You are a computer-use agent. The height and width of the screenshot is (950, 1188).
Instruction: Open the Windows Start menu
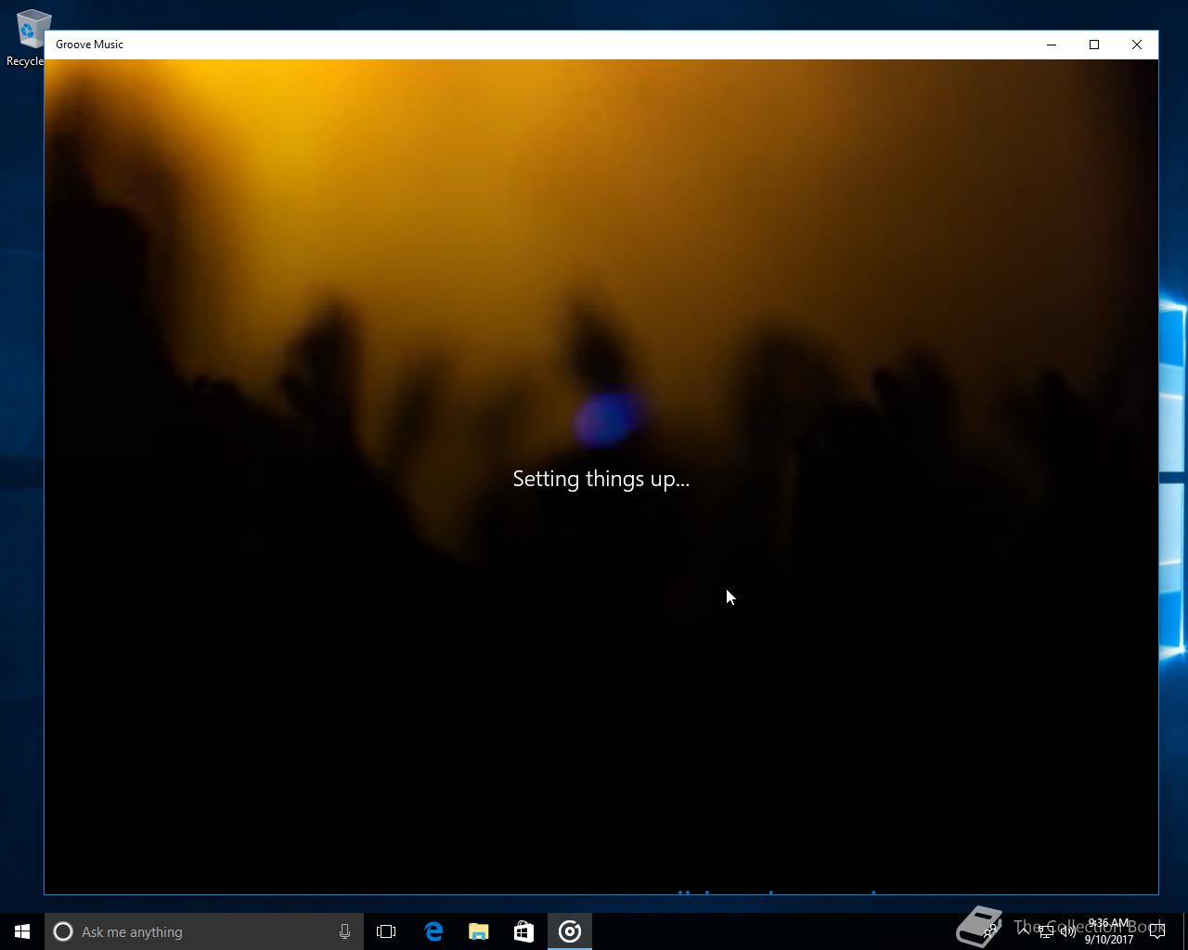point(22,931)
